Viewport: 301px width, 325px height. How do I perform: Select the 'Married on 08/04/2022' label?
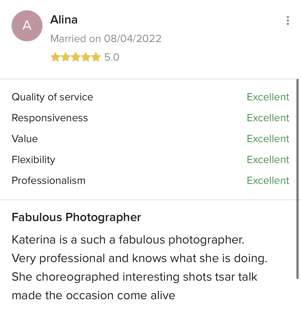point(106,38)
